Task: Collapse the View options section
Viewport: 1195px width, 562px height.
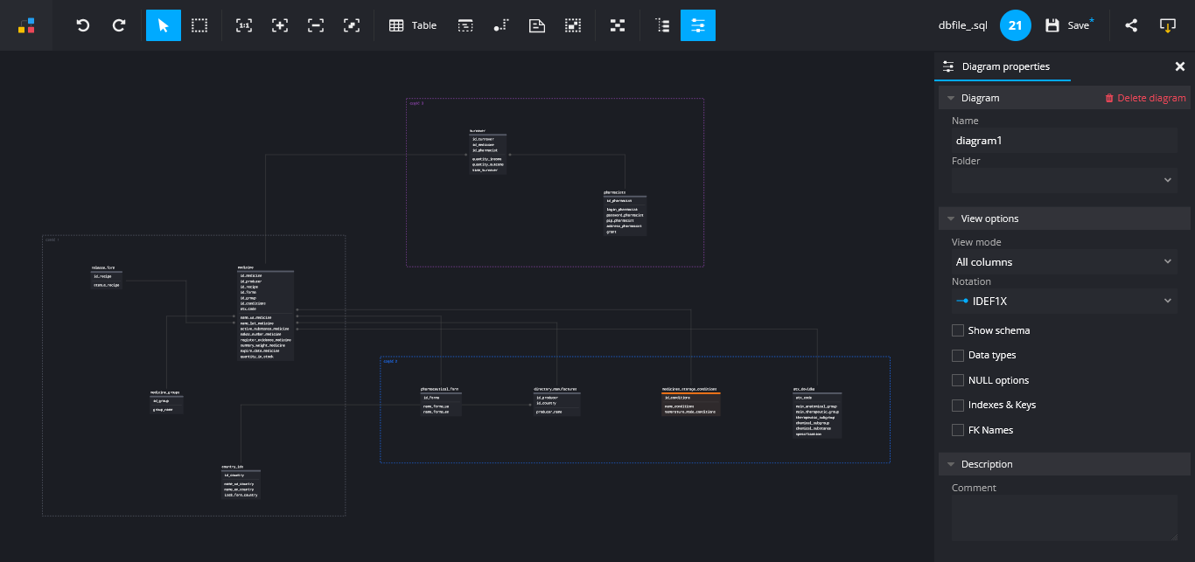Action: coord(951,219)
